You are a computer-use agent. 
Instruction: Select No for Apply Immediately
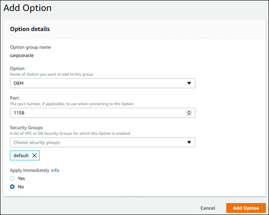[x=13, y=187]
